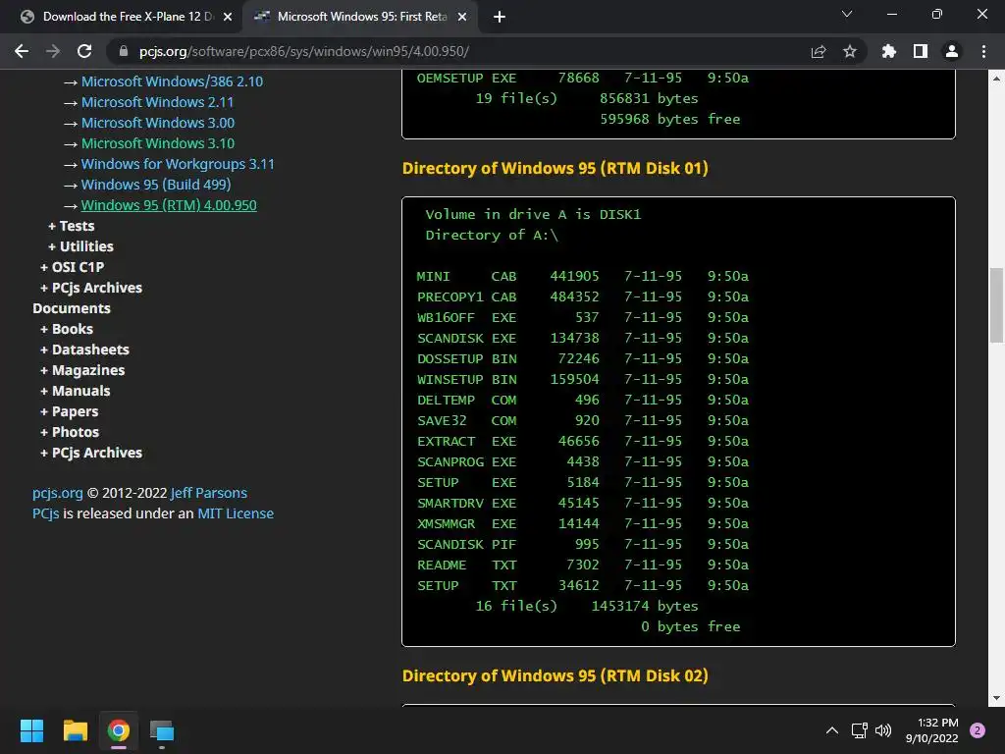Share this page from the address bar
The height and width of the screenshot is (754, 1005).
click(x=819, y=51)
